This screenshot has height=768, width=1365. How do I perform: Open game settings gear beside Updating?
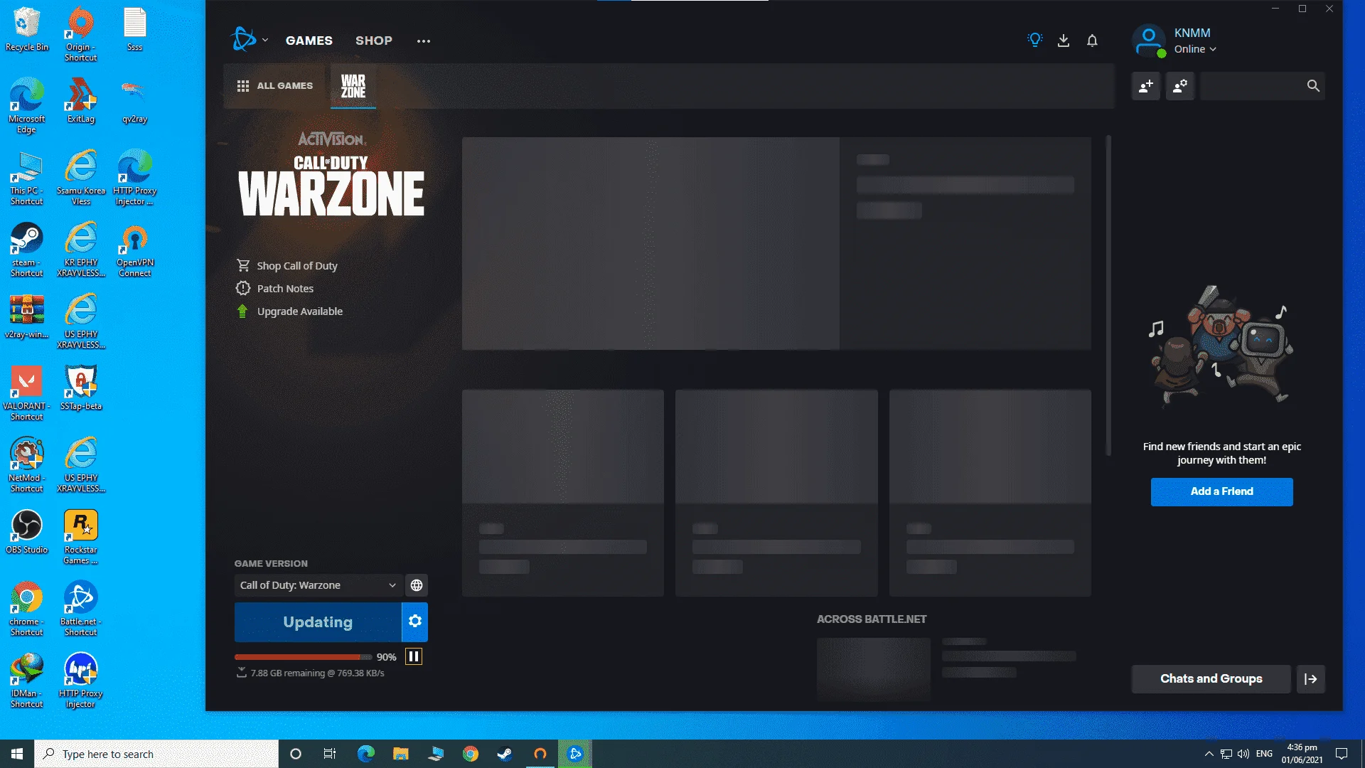(x=415, y=622)
